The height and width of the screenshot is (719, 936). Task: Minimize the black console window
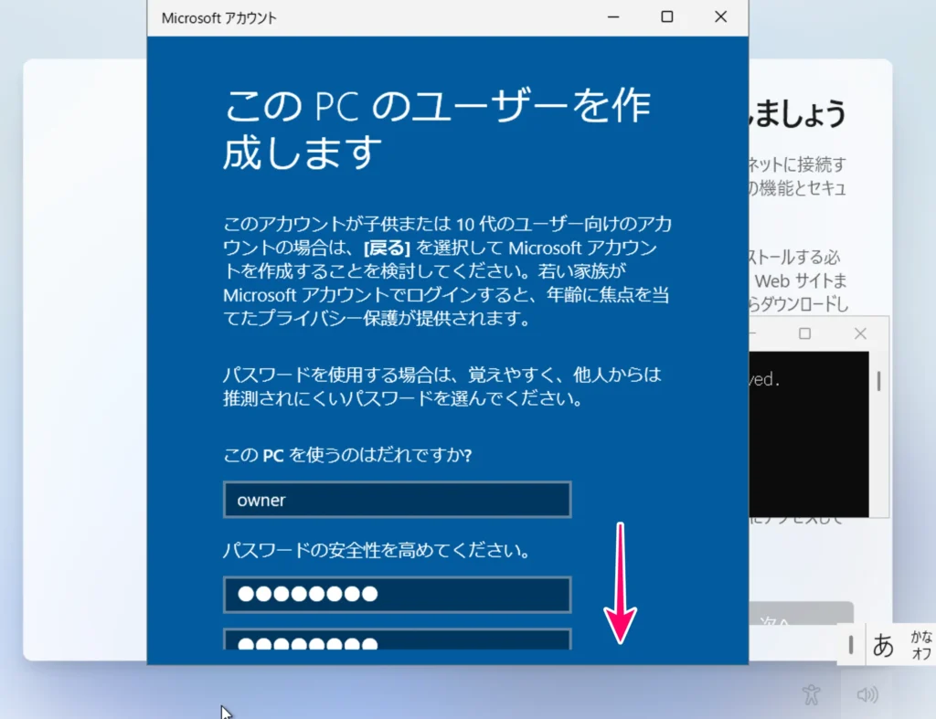(754, 333)
